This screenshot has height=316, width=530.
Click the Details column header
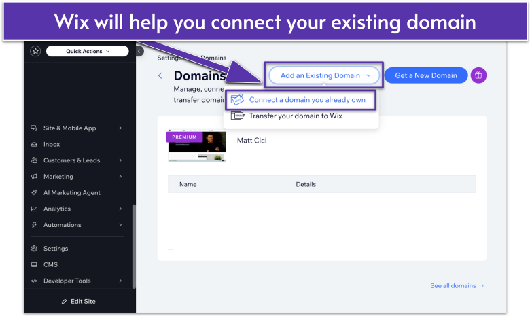click(x=306, y=184)
